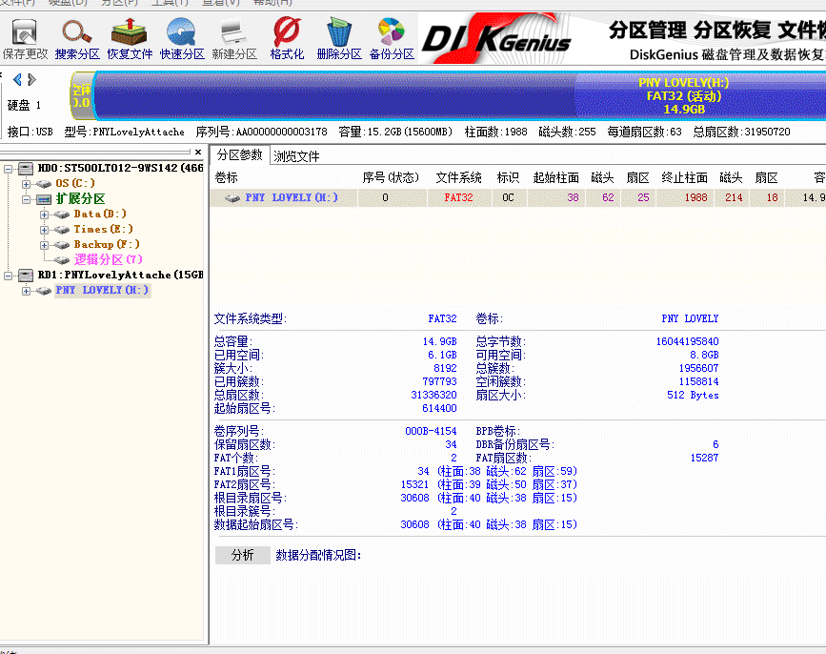Click the OS (C:) drive icon in tree
The width and height of the screenshot is (826, 654).
point(43,184)
